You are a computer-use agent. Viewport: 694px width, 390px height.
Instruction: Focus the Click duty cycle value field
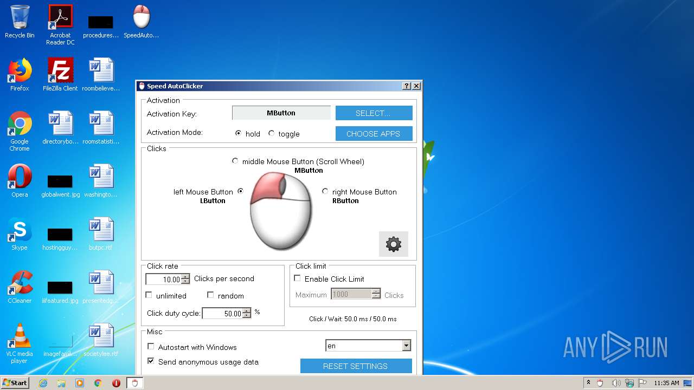222,314
